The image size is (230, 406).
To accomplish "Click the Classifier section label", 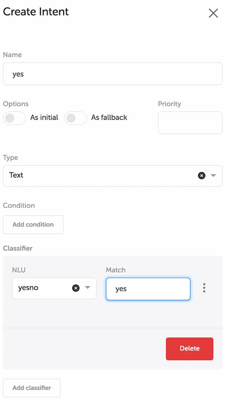I will [x=18, y=248].
